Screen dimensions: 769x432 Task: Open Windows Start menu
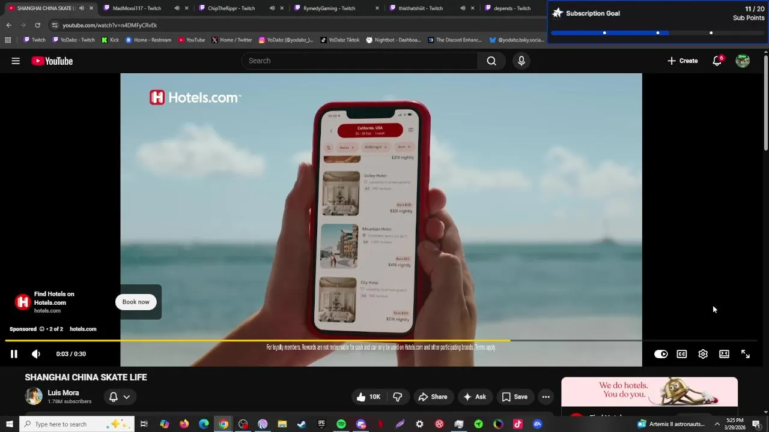tap(9, 424)
